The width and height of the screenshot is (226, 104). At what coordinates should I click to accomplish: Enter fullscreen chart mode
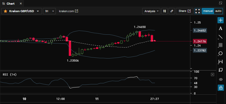(x=198, y=11)
